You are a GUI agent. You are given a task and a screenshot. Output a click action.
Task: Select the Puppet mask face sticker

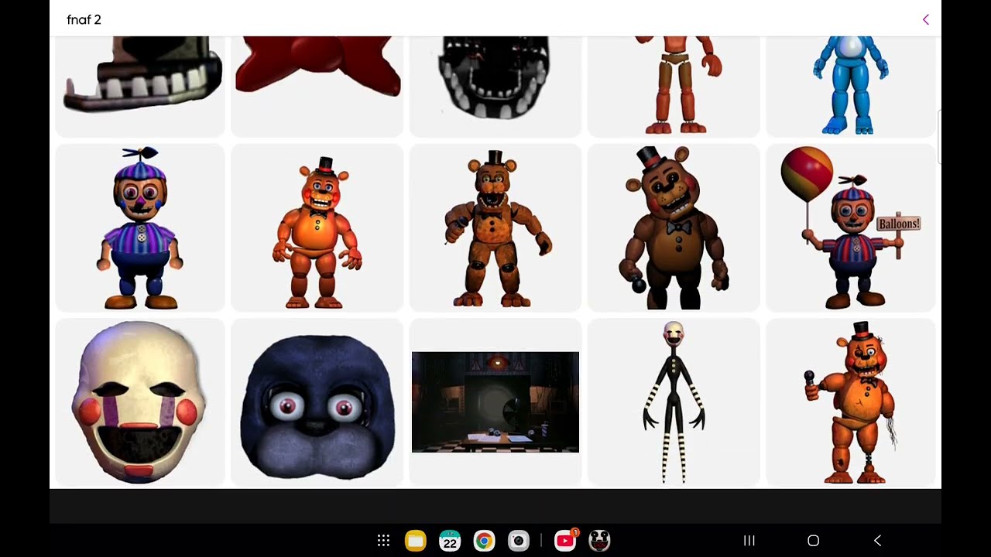[140, 402]
